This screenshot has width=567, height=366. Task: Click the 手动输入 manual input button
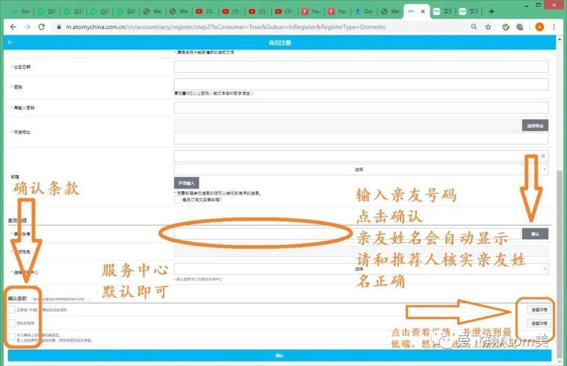[186, 183]
